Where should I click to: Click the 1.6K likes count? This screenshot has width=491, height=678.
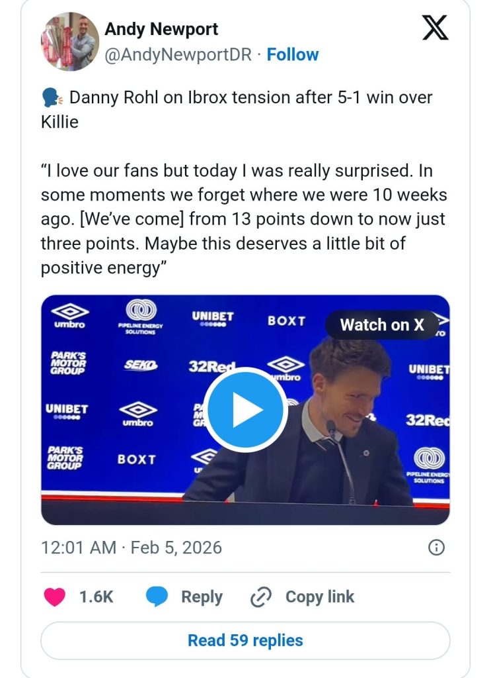[96, 597]
